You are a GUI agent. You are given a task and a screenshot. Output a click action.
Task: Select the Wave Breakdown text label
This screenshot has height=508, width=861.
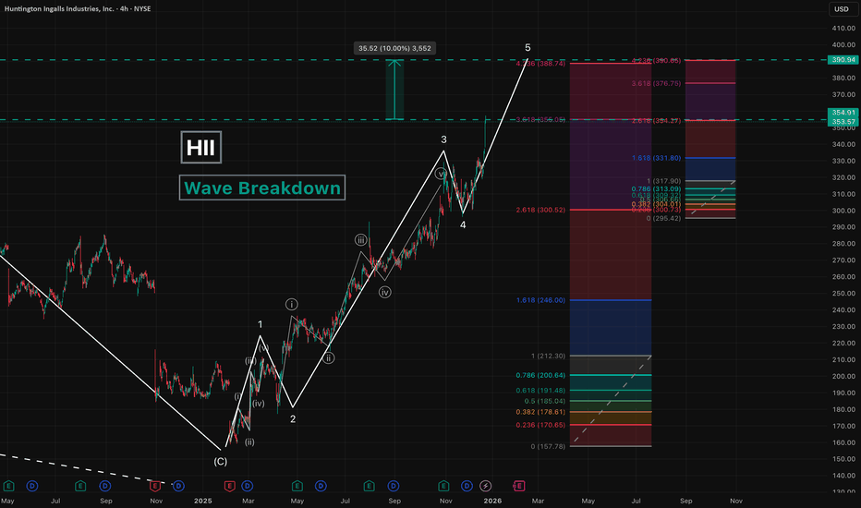point(262,187)
